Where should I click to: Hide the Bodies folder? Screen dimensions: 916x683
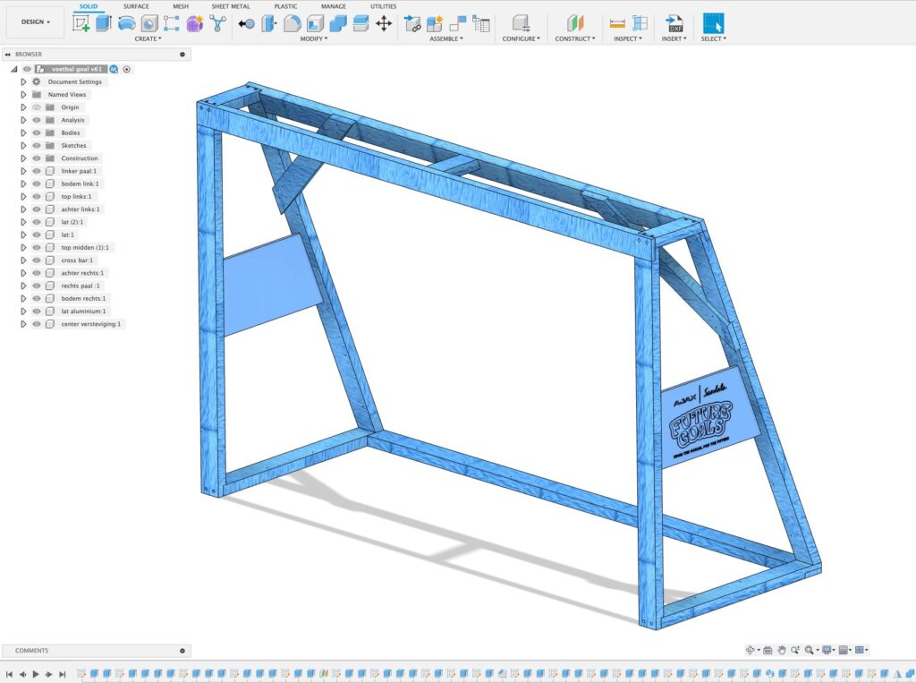click(37, 132)
